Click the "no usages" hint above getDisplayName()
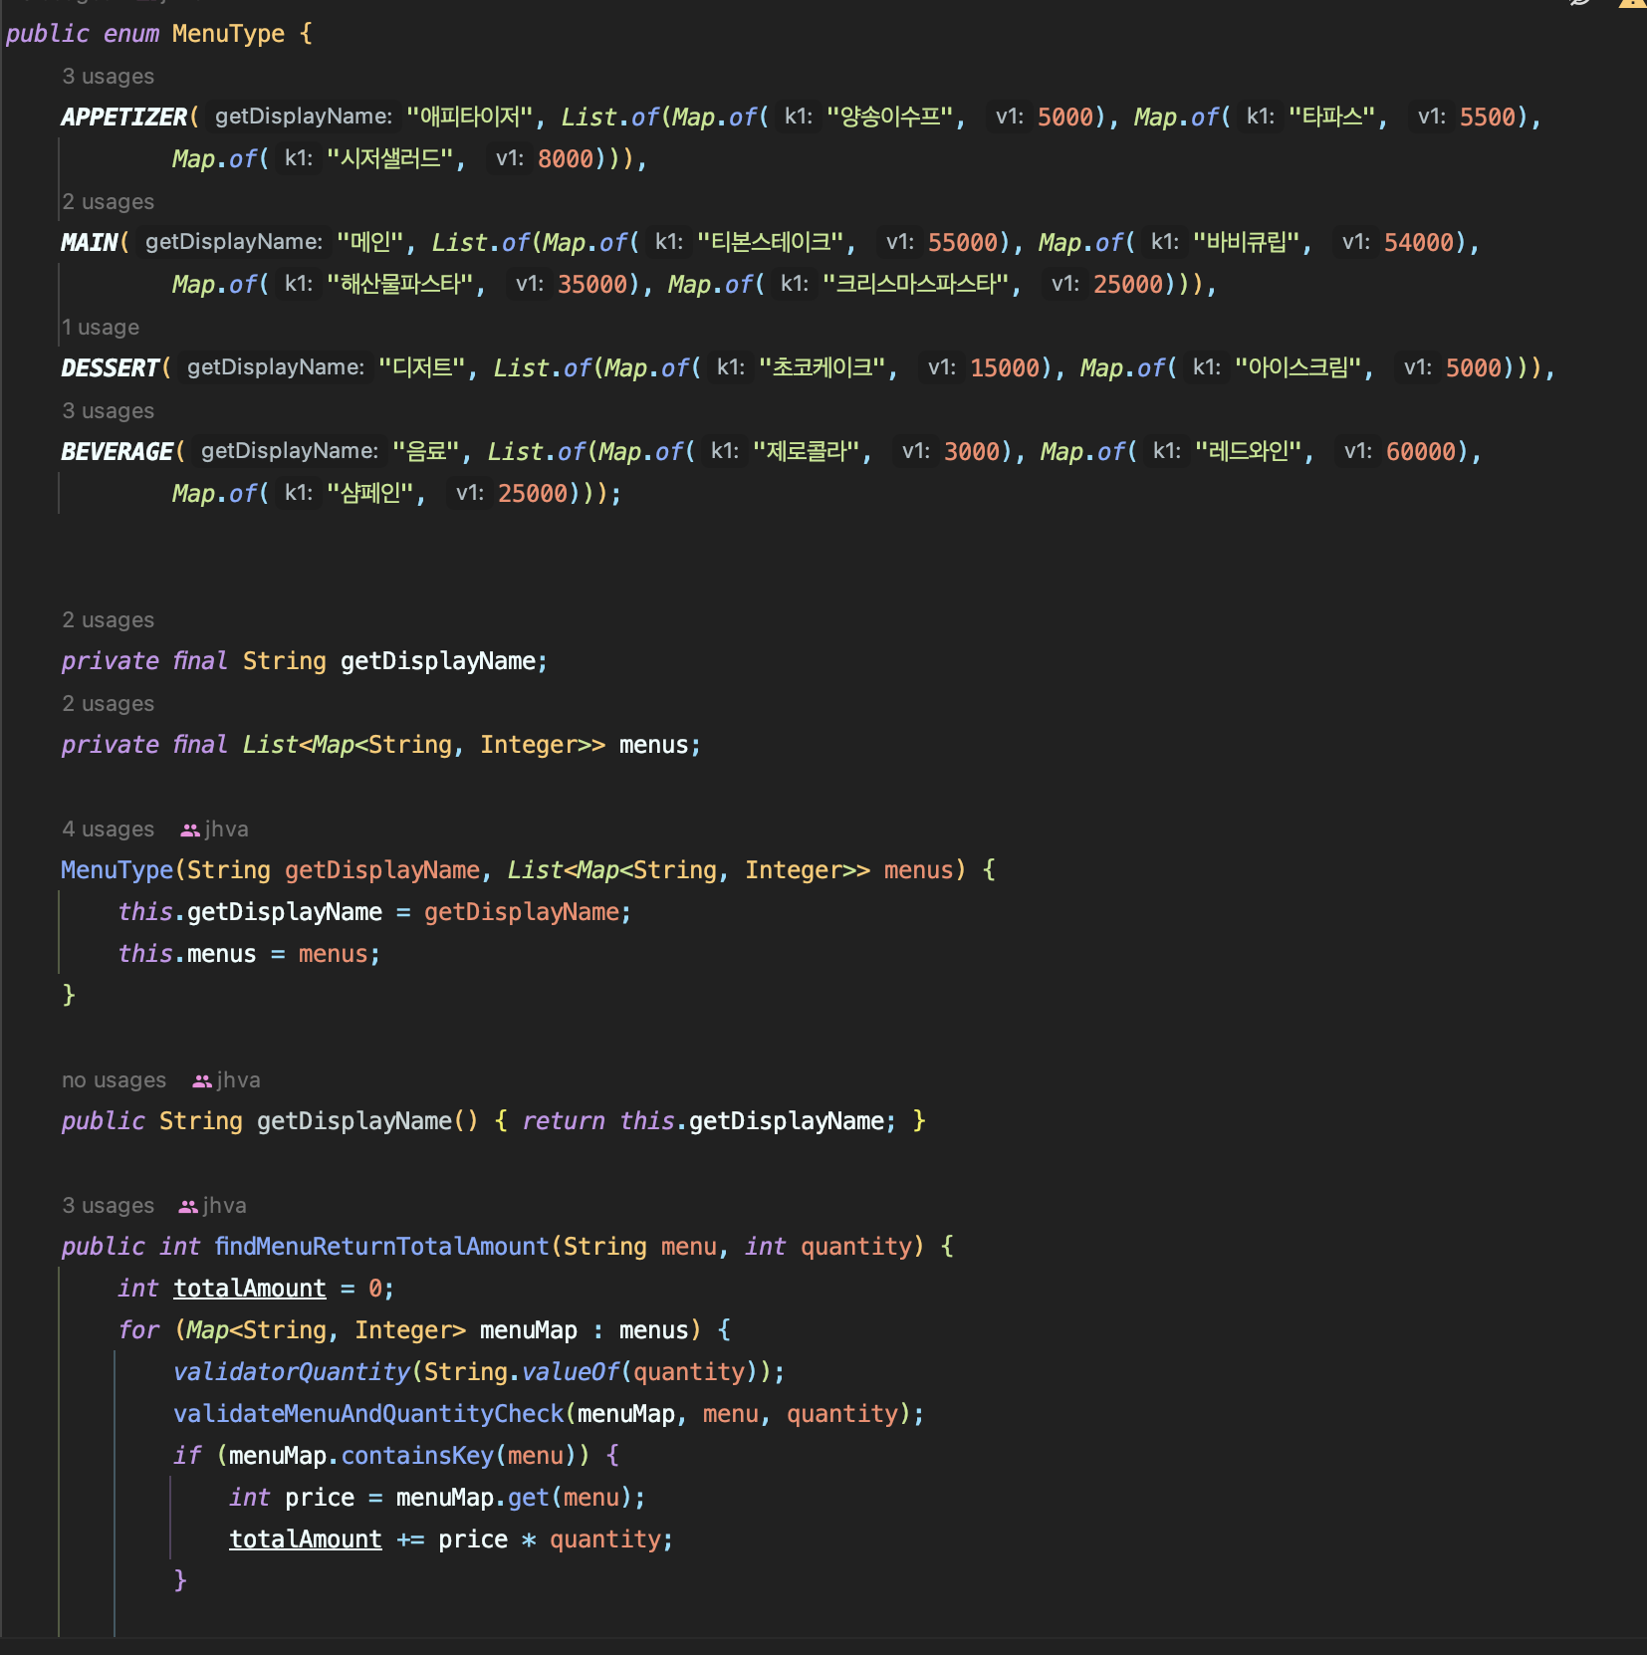This screenshot has height=1655, width=1647. pyautogui.click(x=114, y=1080)
